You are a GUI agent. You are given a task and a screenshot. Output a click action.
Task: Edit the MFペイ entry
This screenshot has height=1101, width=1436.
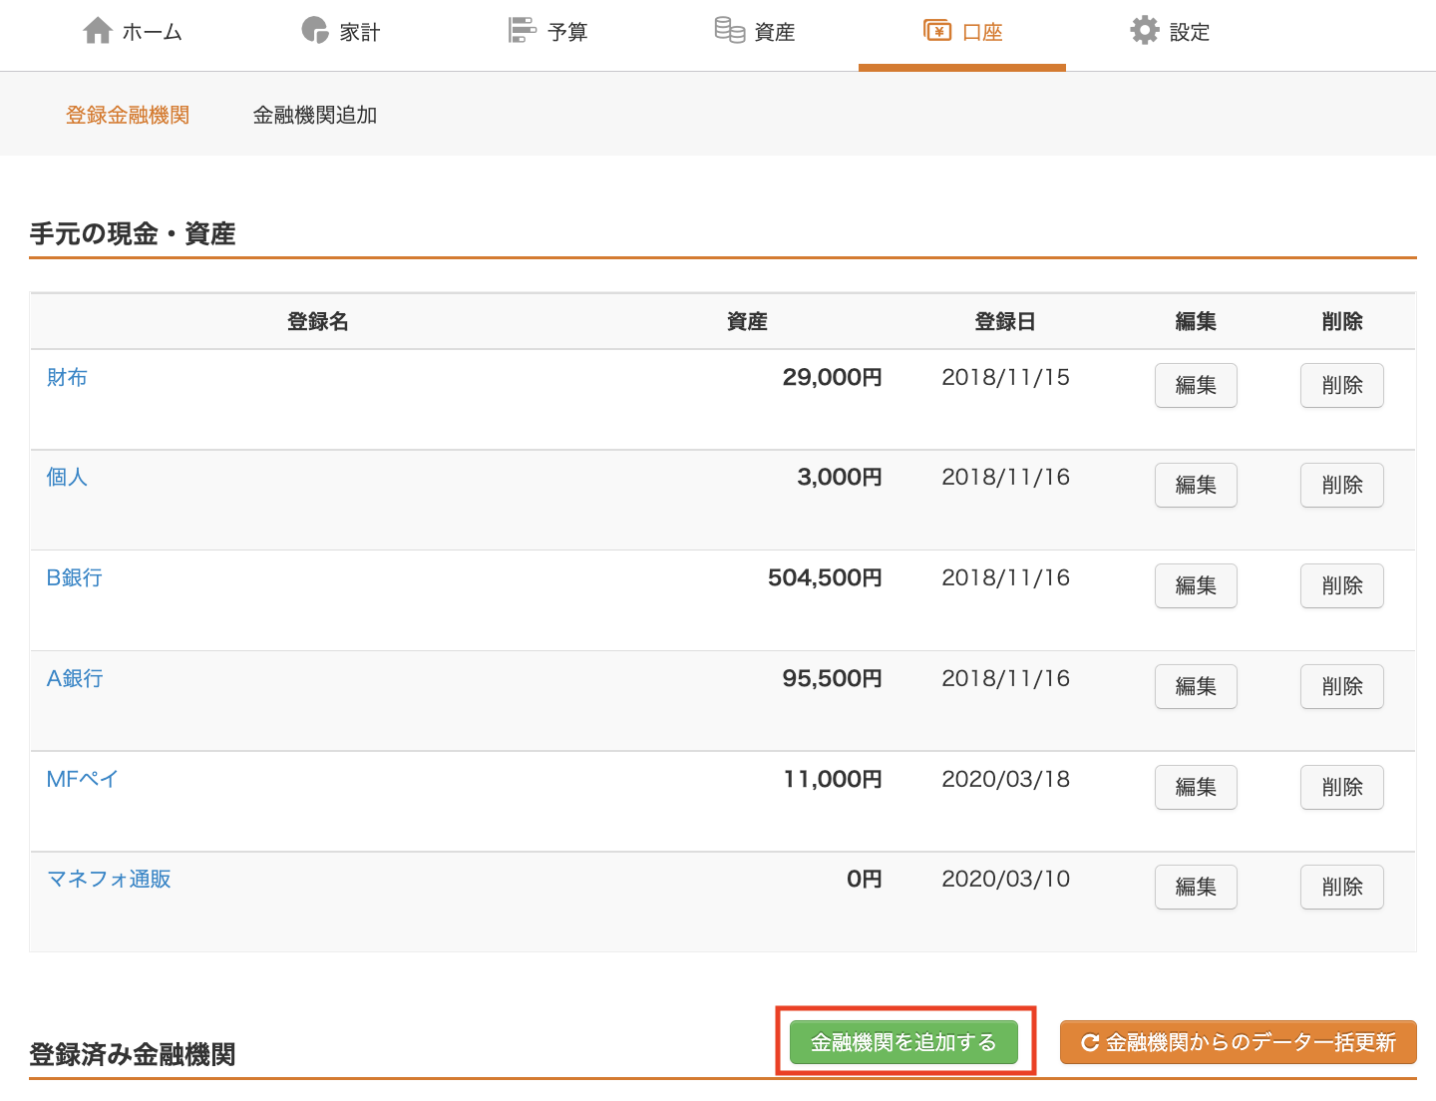click(1196, 788)
